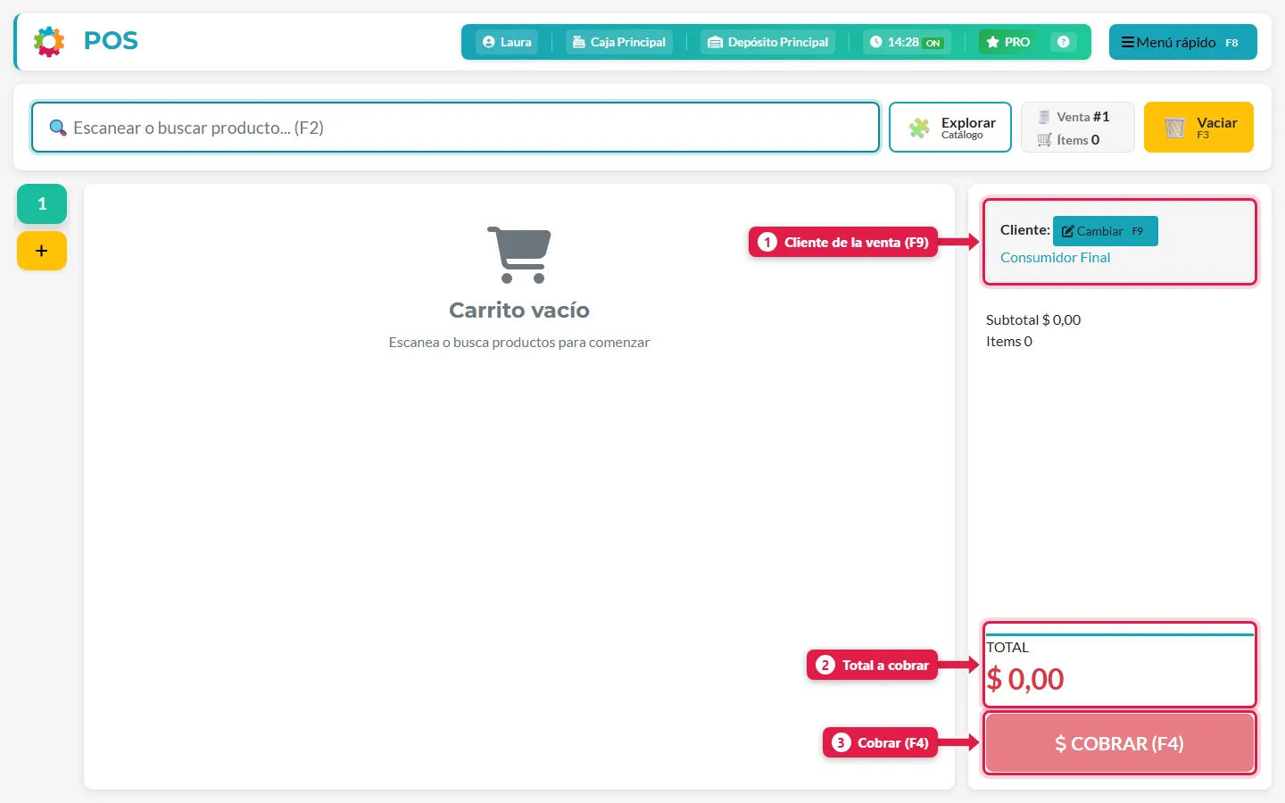The image size is (1285, 803).
Task: Click the magnifying glass search icon
Action: [x=58, y=128]
